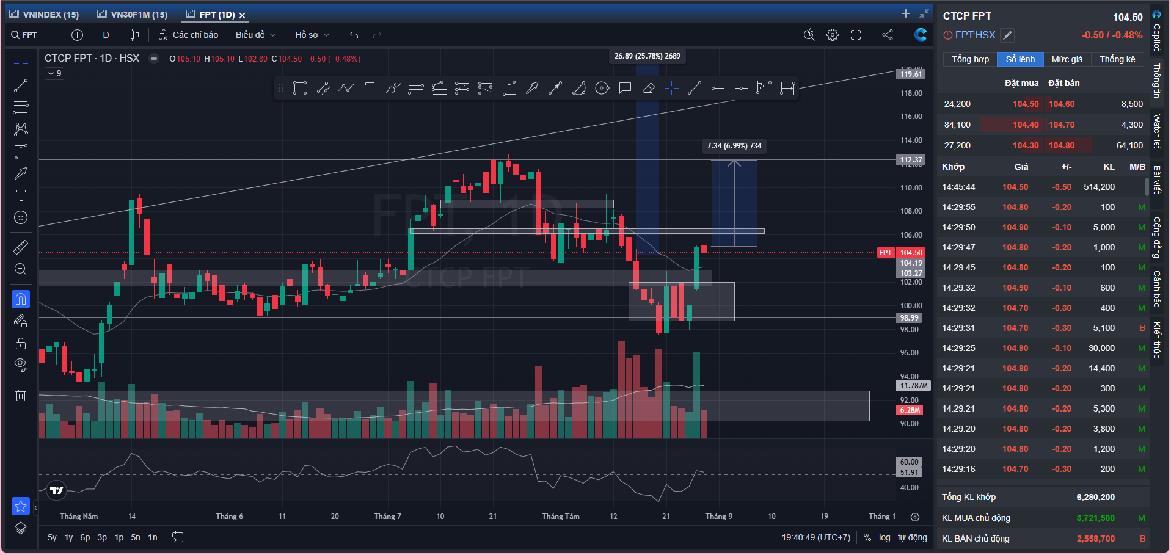Undo the last chart action
1171x555 pixels.
[x=354, y=35]
